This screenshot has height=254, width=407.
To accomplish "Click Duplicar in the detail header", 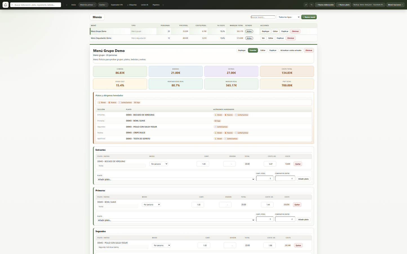I will coord(273,50).
